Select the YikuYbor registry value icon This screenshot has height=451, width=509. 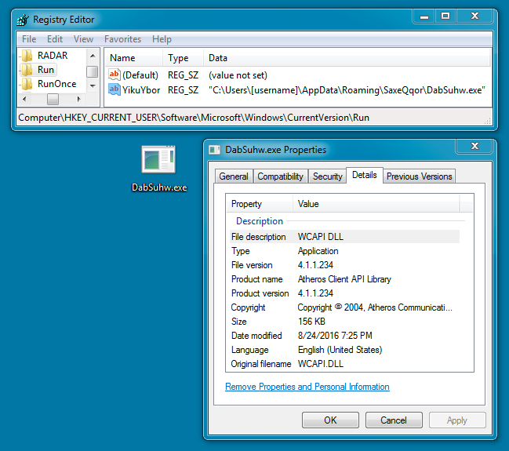[115, 90]
